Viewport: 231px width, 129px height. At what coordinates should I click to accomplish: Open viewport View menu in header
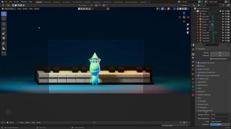tap(19, 9)
